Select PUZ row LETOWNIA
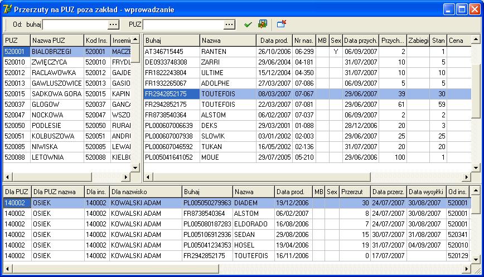484x277 pixels. 67,157
